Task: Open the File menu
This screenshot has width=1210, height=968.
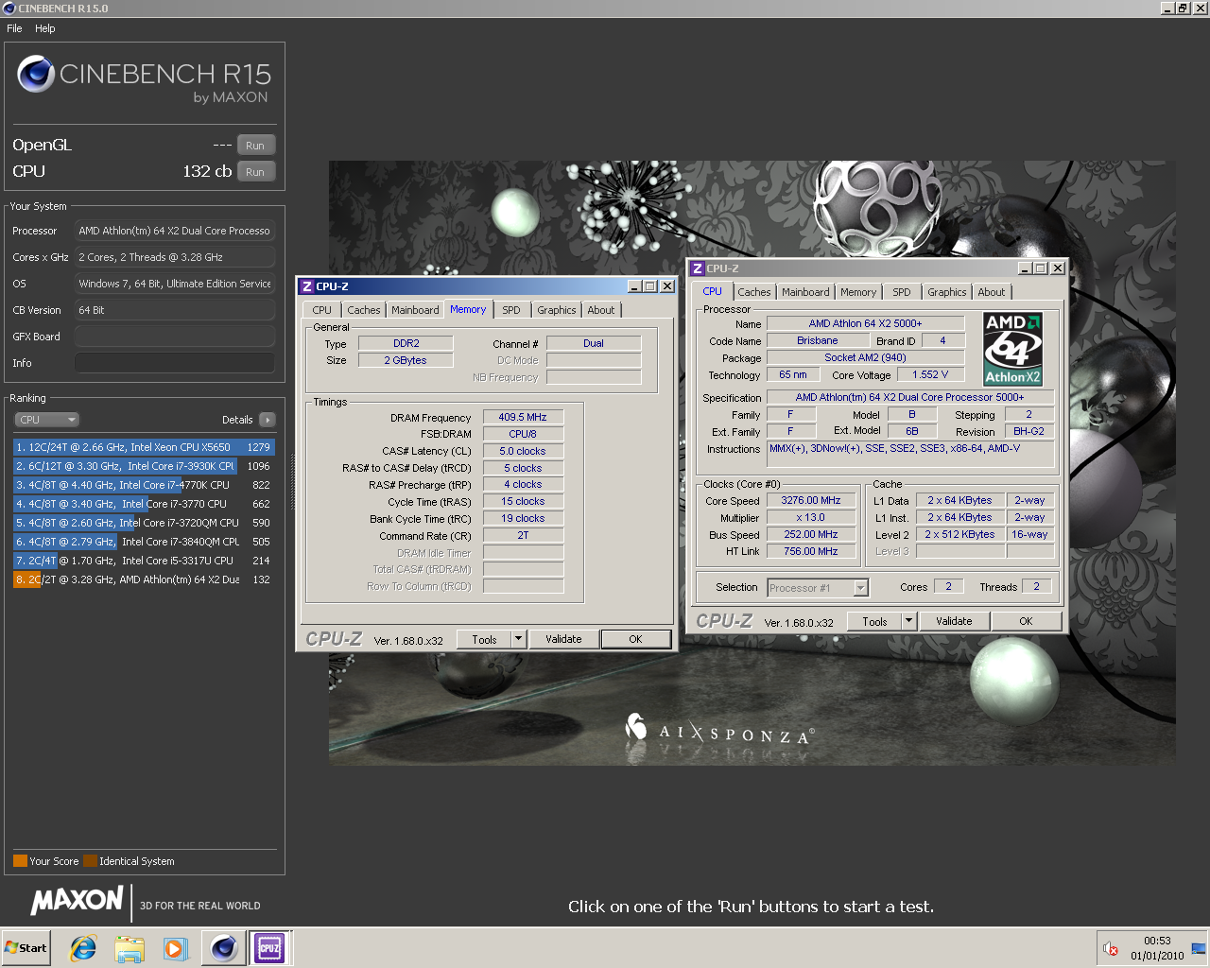Action: coord(14,28)
